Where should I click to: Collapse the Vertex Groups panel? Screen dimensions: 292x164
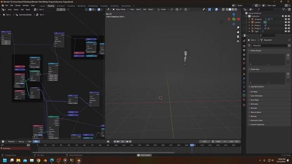click(x=255, y=51)
